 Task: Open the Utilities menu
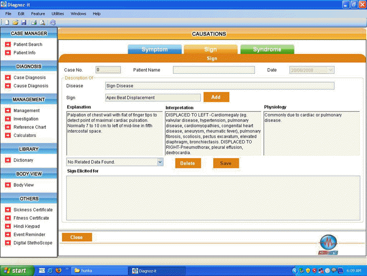point(58,13)
